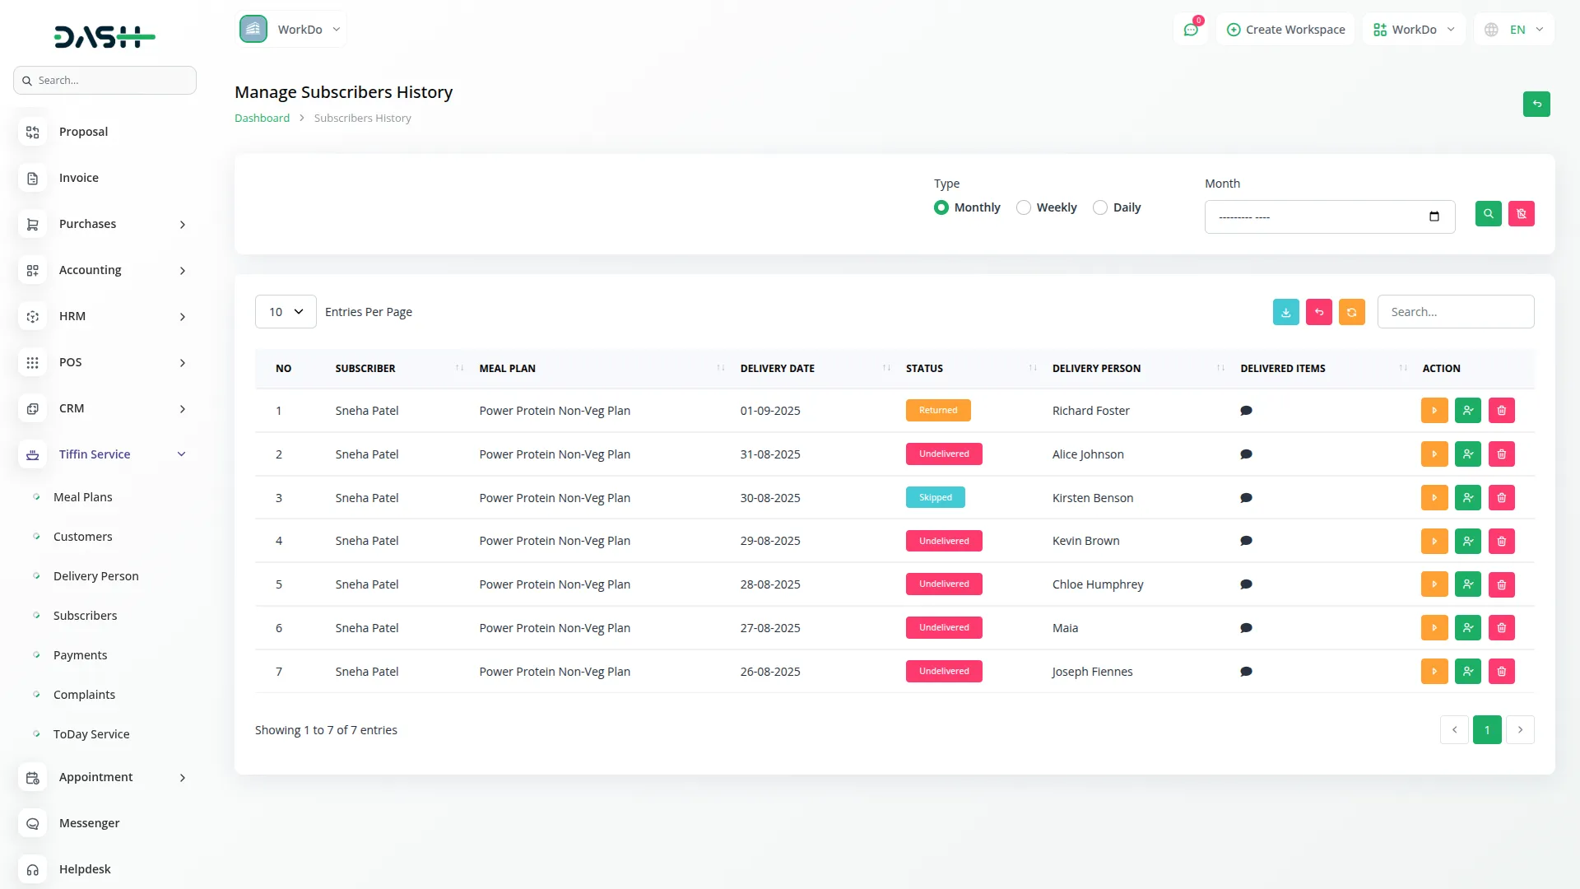Open the WorkDo user menu at top right
The height and width of the screenshot is (889, 1580).
(1414, 30)
